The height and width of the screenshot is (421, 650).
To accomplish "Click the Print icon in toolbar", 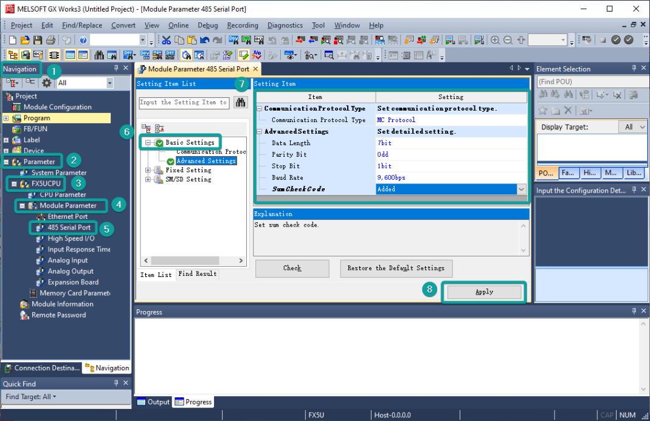I will [x=50, y=40].
